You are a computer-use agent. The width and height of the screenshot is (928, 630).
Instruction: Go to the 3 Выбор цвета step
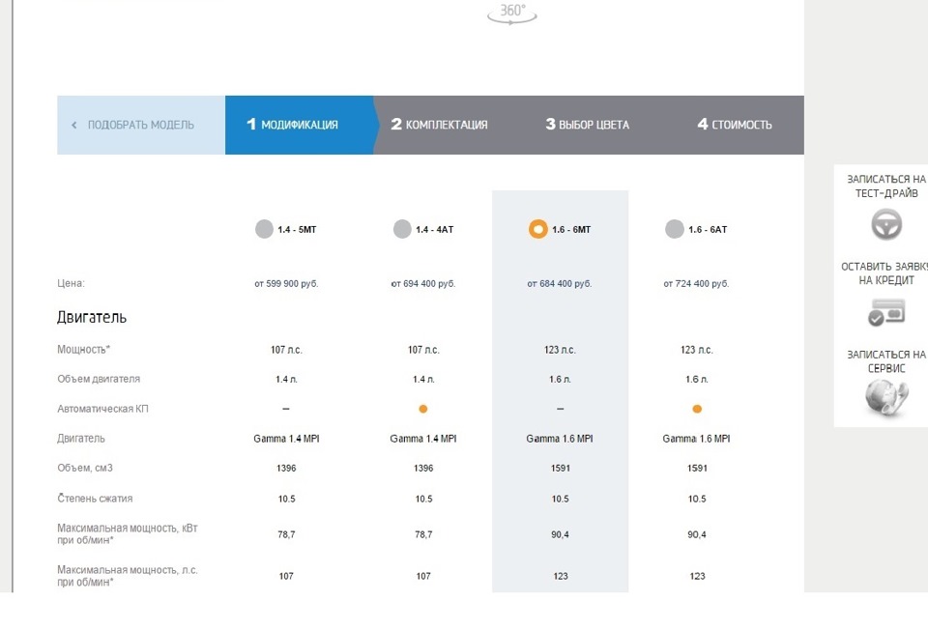587,125
